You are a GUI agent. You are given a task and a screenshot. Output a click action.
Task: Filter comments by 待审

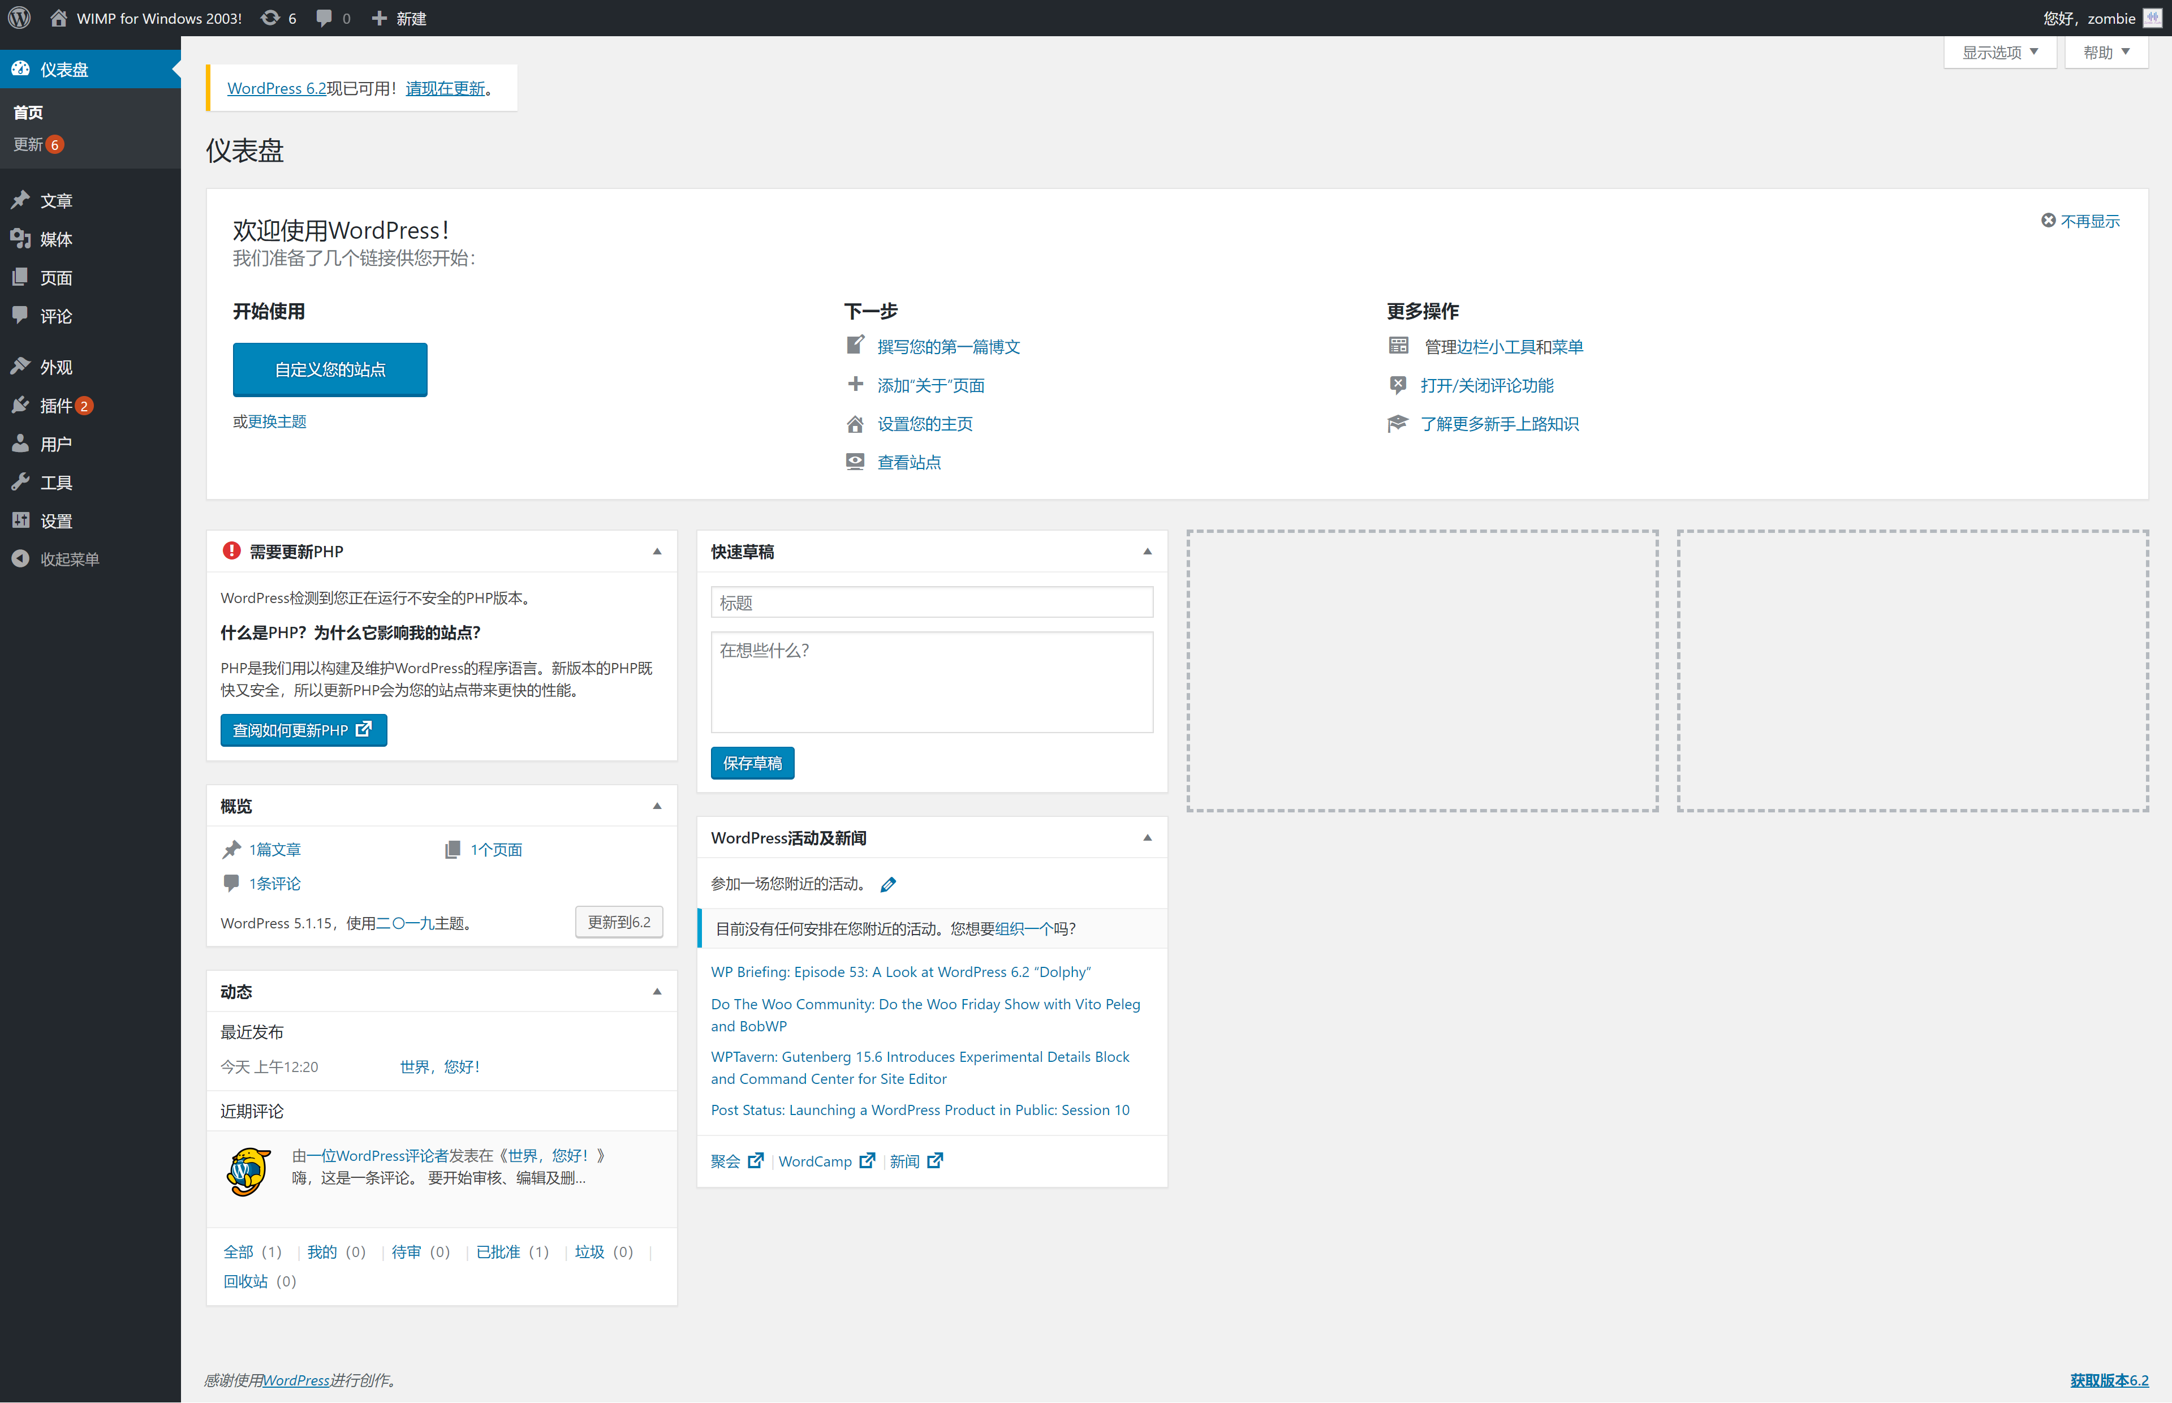tap(406, 1252)
